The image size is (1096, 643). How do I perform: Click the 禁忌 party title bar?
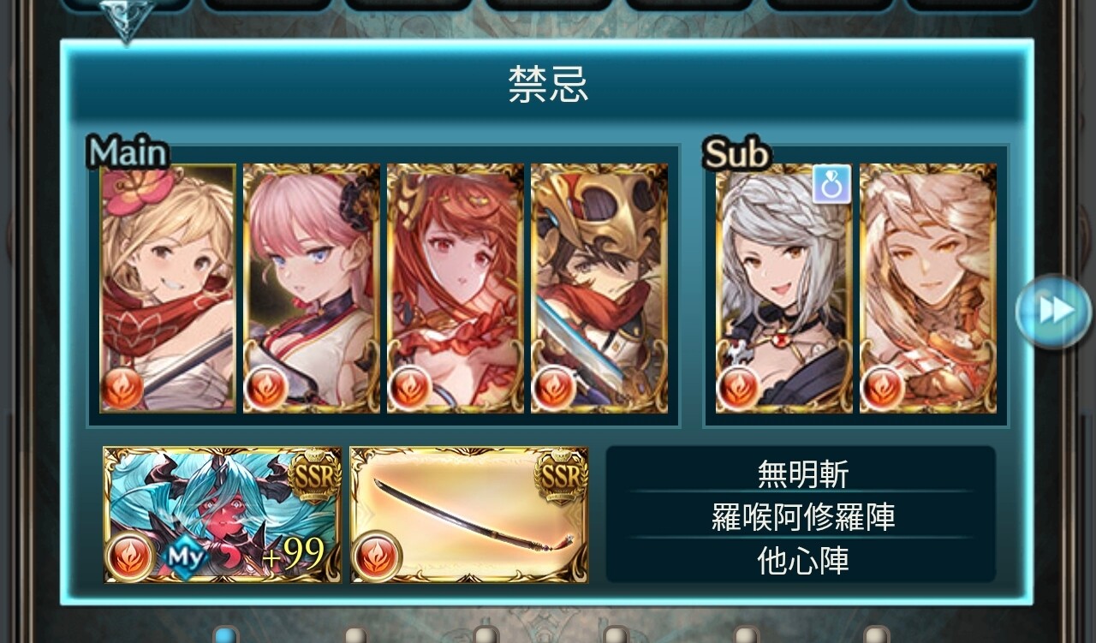548,86
